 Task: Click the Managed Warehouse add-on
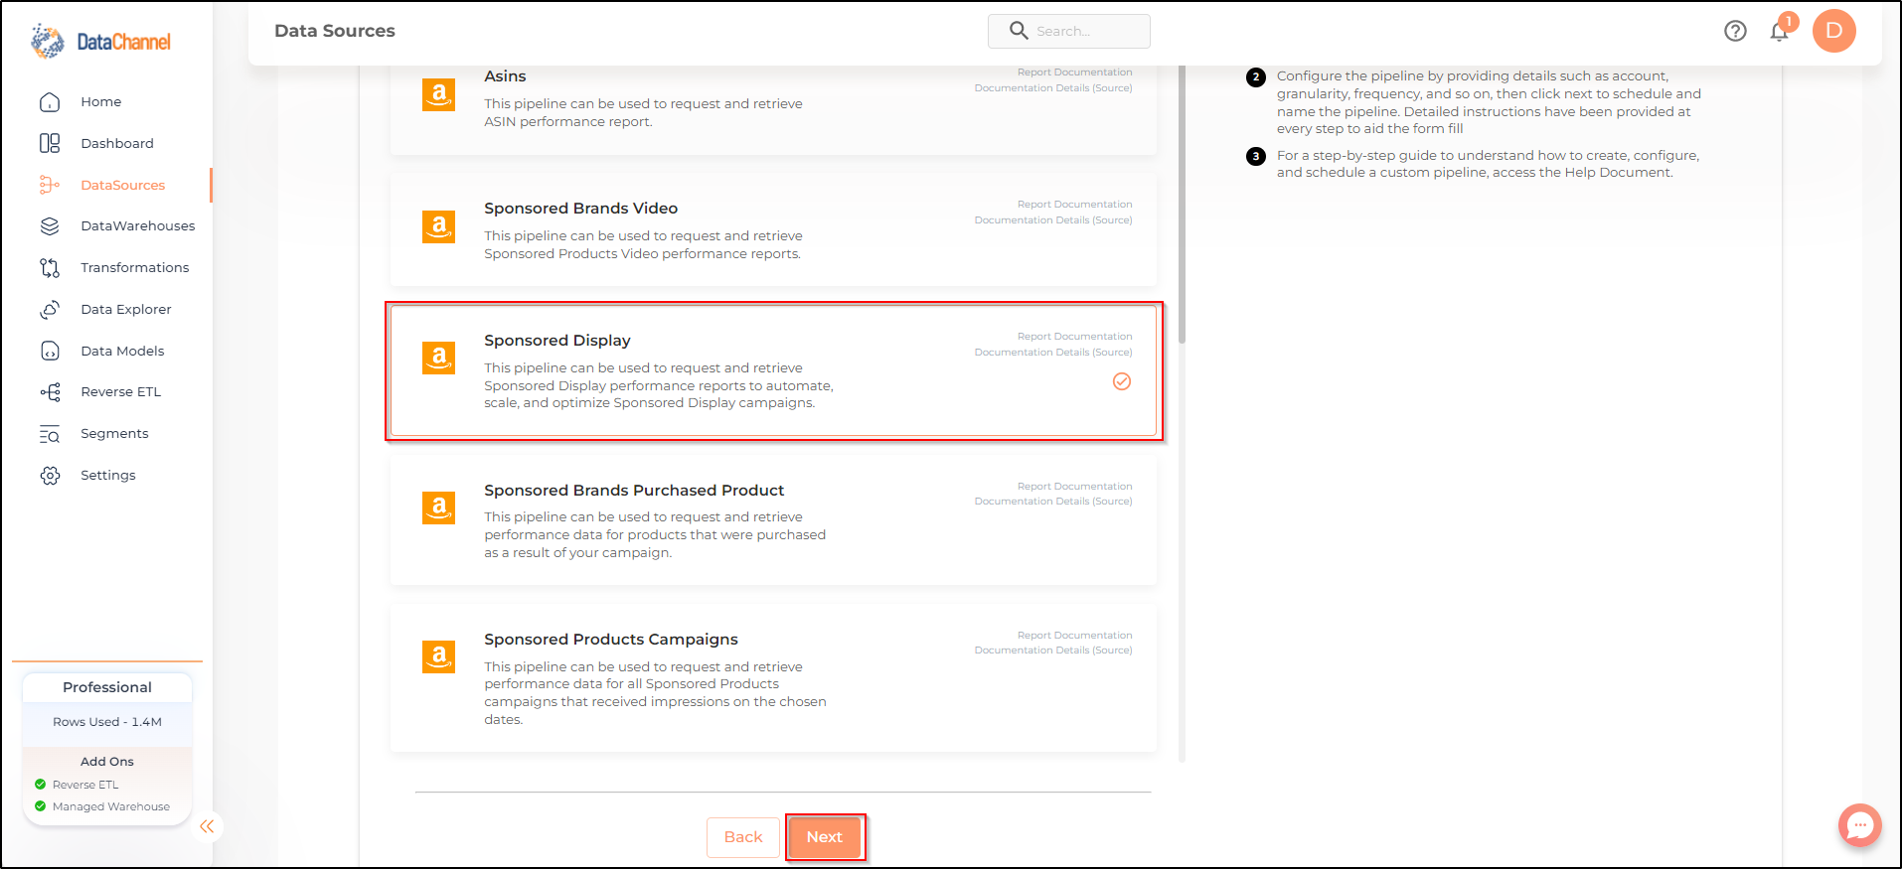110,806
